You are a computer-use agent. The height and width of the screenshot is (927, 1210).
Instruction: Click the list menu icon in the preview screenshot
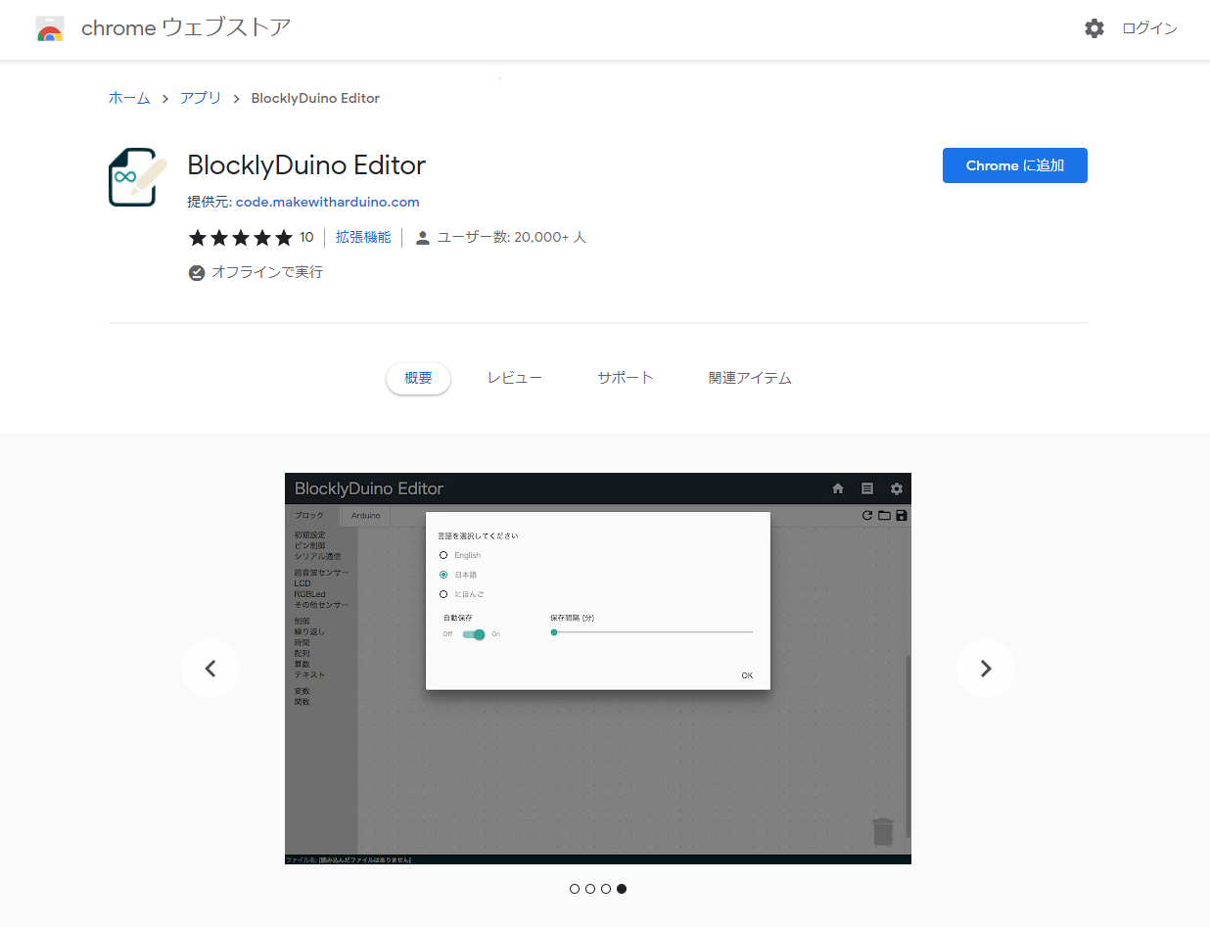[x=867, y=488]
